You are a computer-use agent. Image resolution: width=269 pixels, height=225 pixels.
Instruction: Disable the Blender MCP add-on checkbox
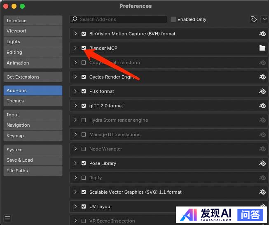[84, 48]
